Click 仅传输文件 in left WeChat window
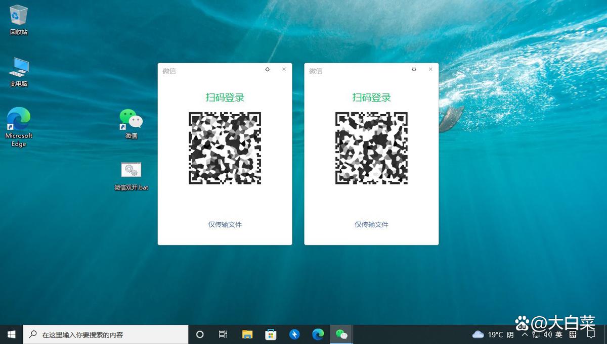This screenshot has height=344, width=607. click(225, 224)
